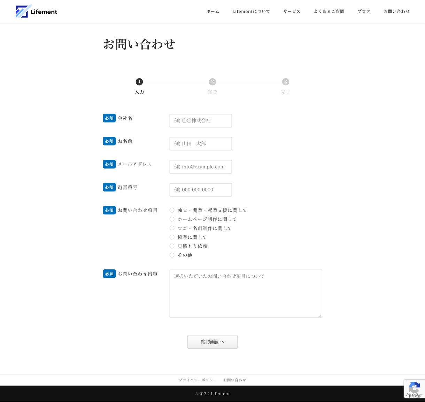Click お問い合わせ in the header navigation
The image size is (425, 402).
click(x=397, y=12)
